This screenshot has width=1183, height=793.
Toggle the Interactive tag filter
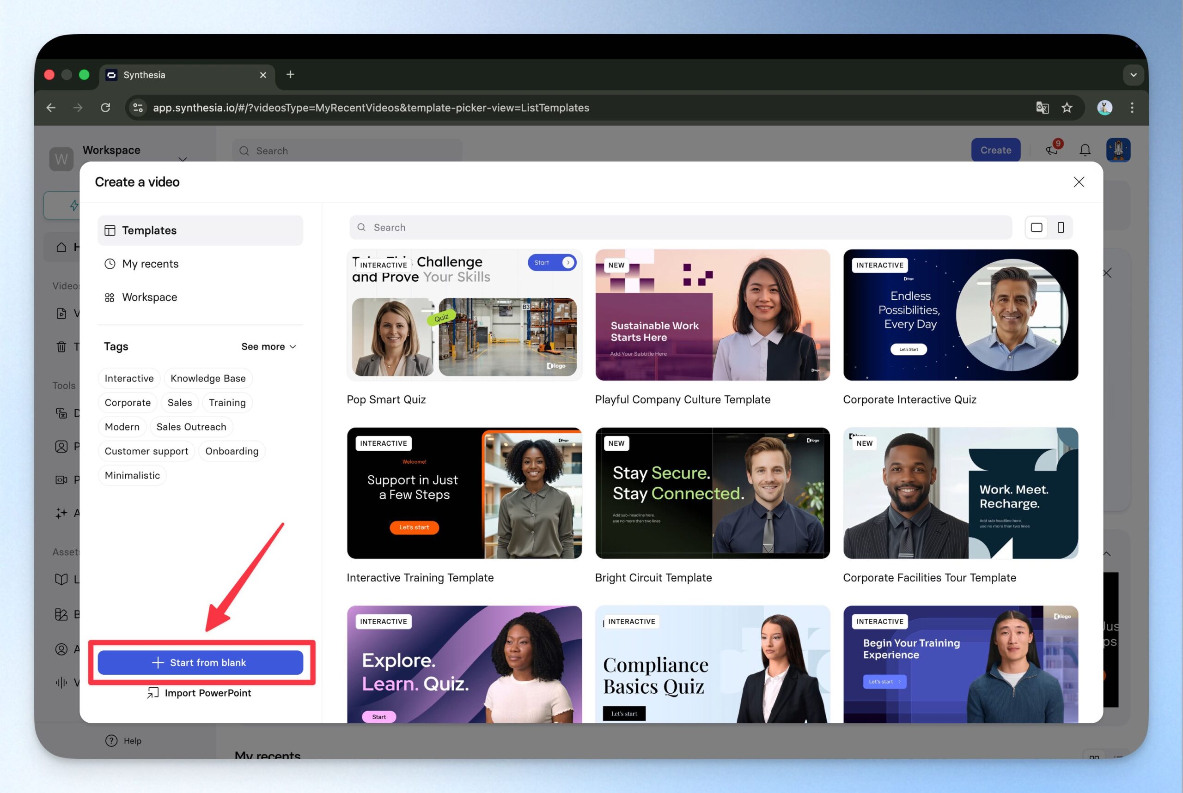pos(129,378)
